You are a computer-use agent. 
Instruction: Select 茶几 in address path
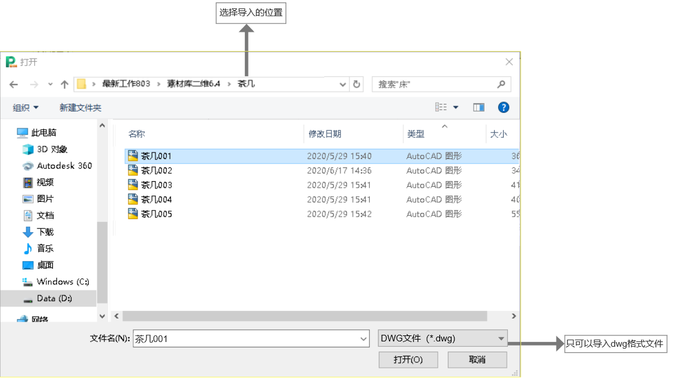coord(246,83)
